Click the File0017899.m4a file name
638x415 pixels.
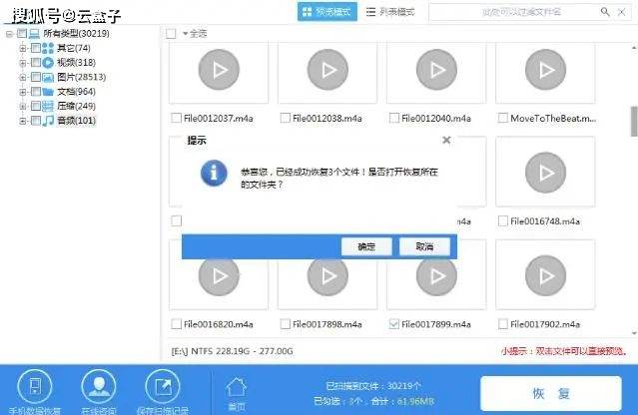click(436, 324)
